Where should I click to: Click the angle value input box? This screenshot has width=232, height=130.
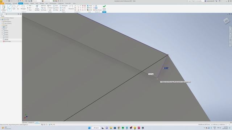click(151, 74)
